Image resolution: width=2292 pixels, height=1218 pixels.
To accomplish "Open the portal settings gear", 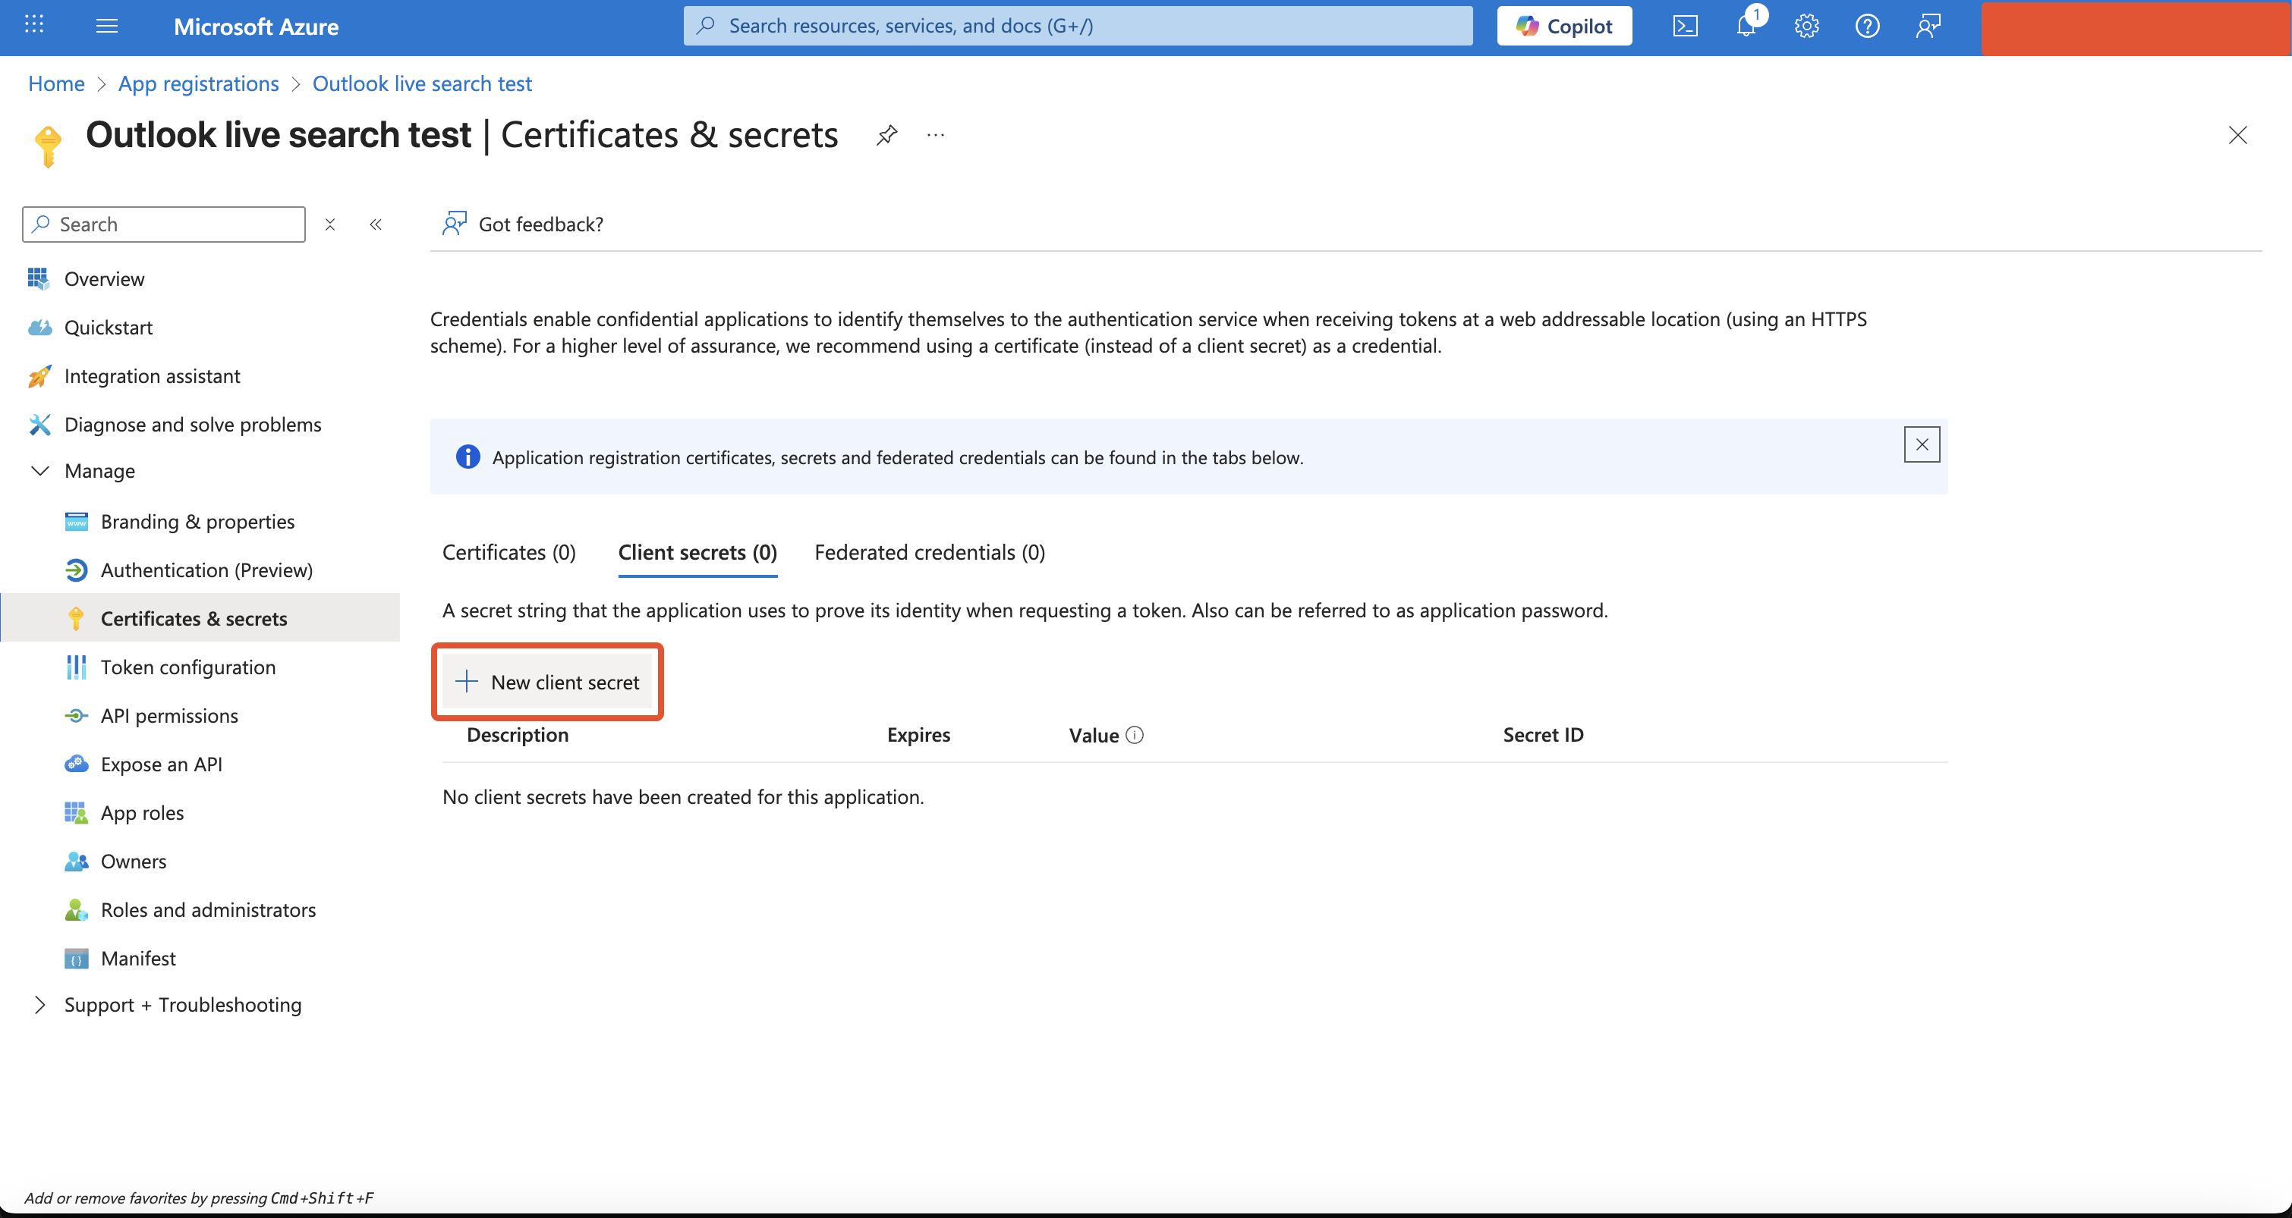I will [1806, 26].
